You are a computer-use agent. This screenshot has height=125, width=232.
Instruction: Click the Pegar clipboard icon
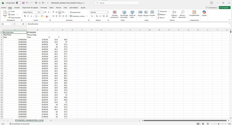click(5, 12)
